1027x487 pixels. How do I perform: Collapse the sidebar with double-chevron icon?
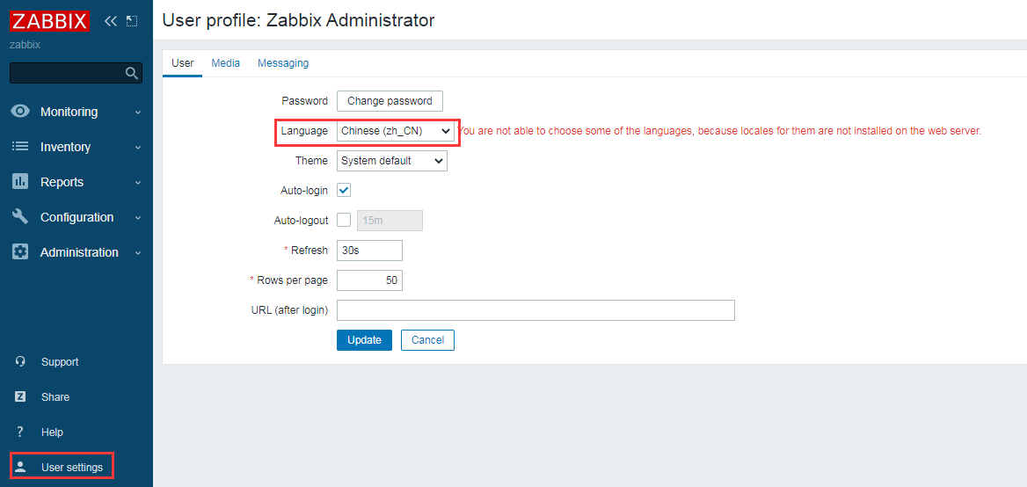pyautogui.click(x=111, y=21)
